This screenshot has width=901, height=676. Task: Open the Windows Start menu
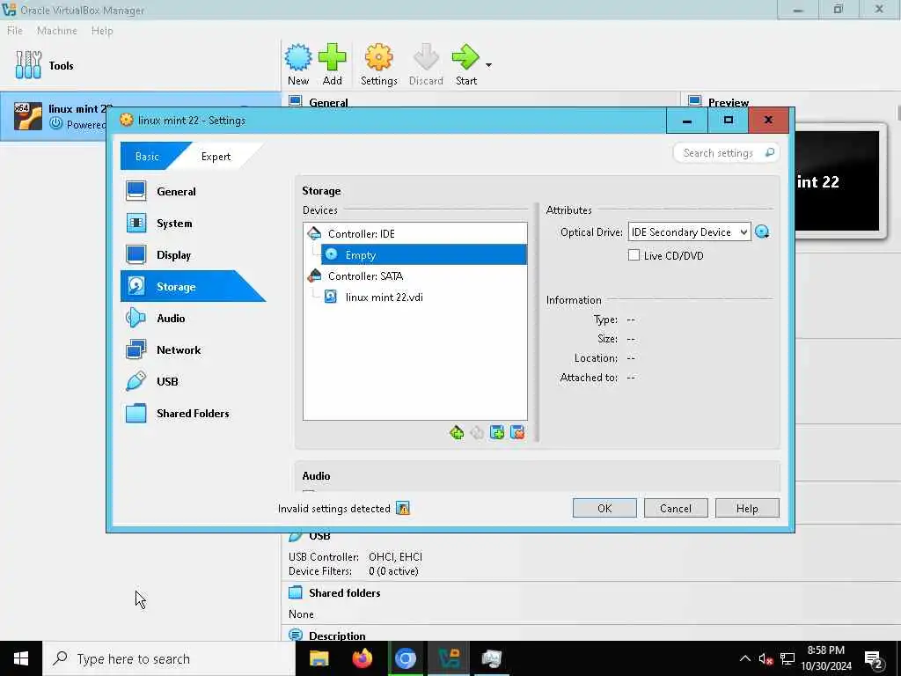point(21,658)
